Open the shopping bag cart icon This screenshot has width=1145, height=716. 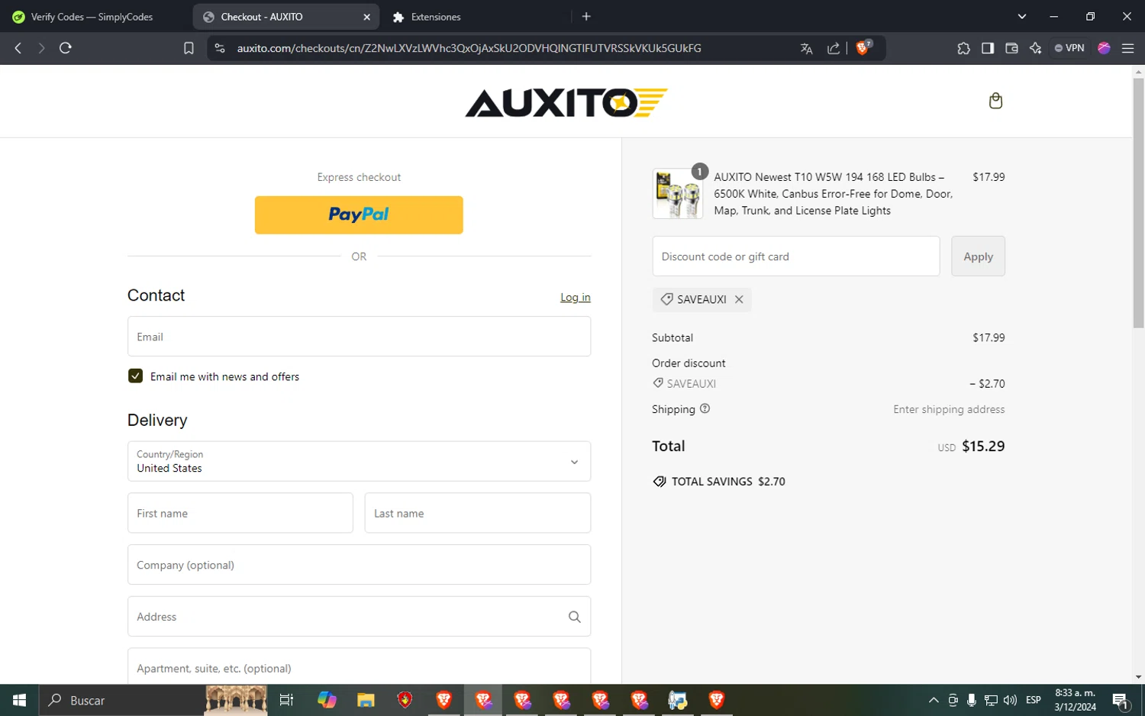coord(995,101)
